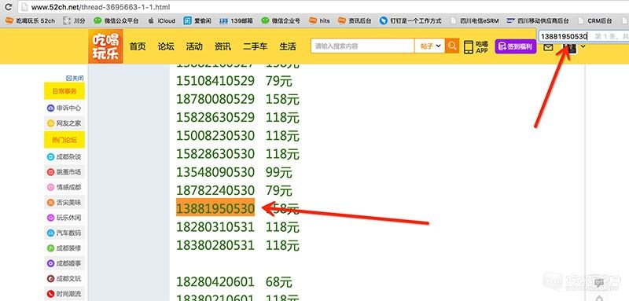Image resolution: width=629 pixels, height=301 pixels.
Task: Open 成都杂谈 forum link
Action: pos(64,156)
